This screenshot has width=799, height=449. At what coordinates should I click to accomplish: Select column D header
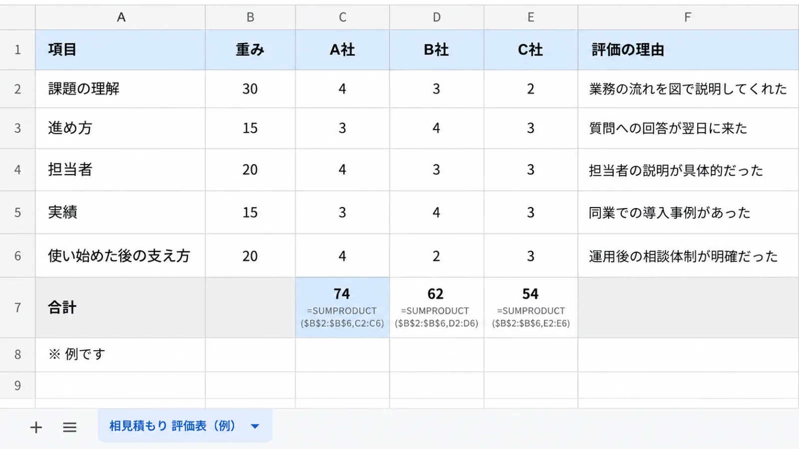[436, 17]
